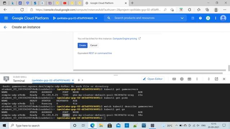Viewport: 230px width, 129px height.
Task: Open the Cloud Shell more options menu
Action: click(197, 79)
